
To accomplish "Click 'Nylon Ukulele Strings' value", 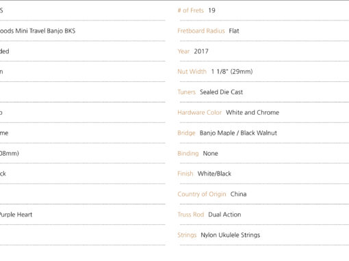I will [x=231, y=235].
